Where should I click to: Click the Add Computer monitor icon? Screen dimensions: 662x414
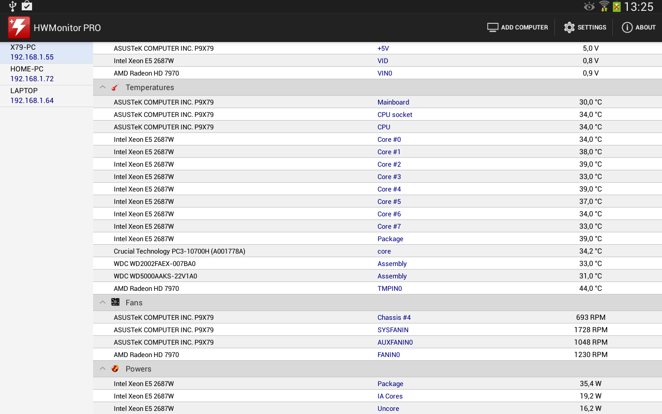coord(492,27)
